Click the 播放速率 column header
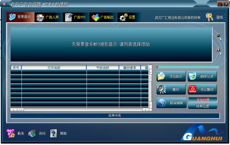Screen dimensions: 230x145 (x=130, y=67)
